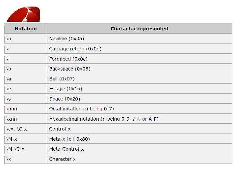Click the \b notation cell
The image size is (237, 178).
(x=26, y=69)
